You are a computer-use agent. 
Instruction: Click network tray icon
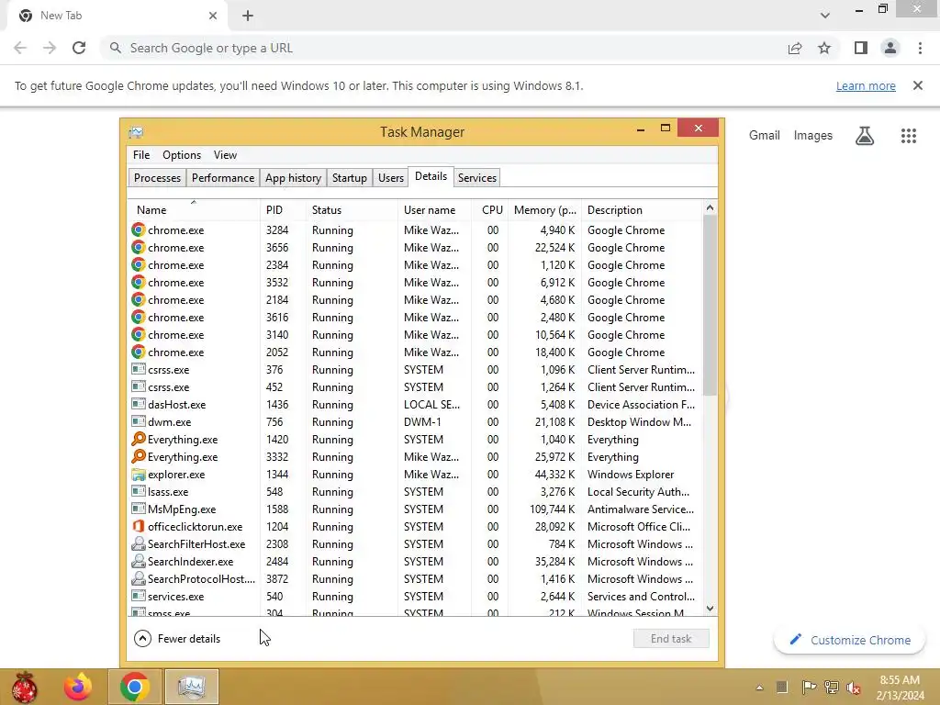pos(832,687)
